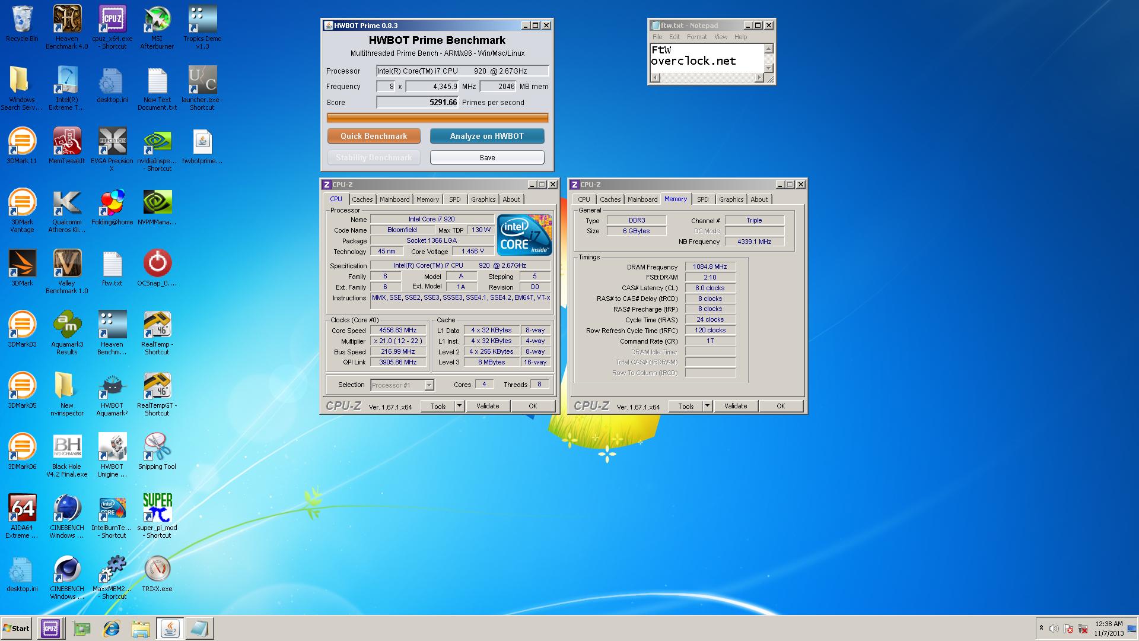
Task: Click OK in left CPU-Z window
Action: pos(533,406)
